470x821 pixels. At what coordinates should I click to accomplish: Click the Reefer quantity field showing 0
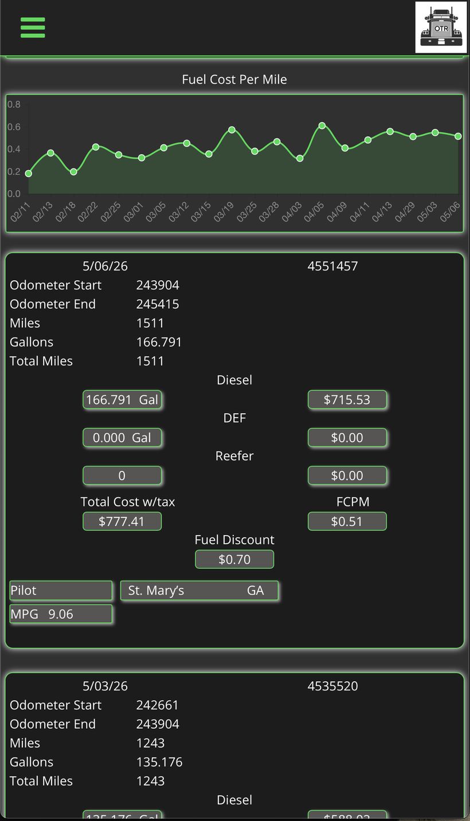(x=122, y=476)
